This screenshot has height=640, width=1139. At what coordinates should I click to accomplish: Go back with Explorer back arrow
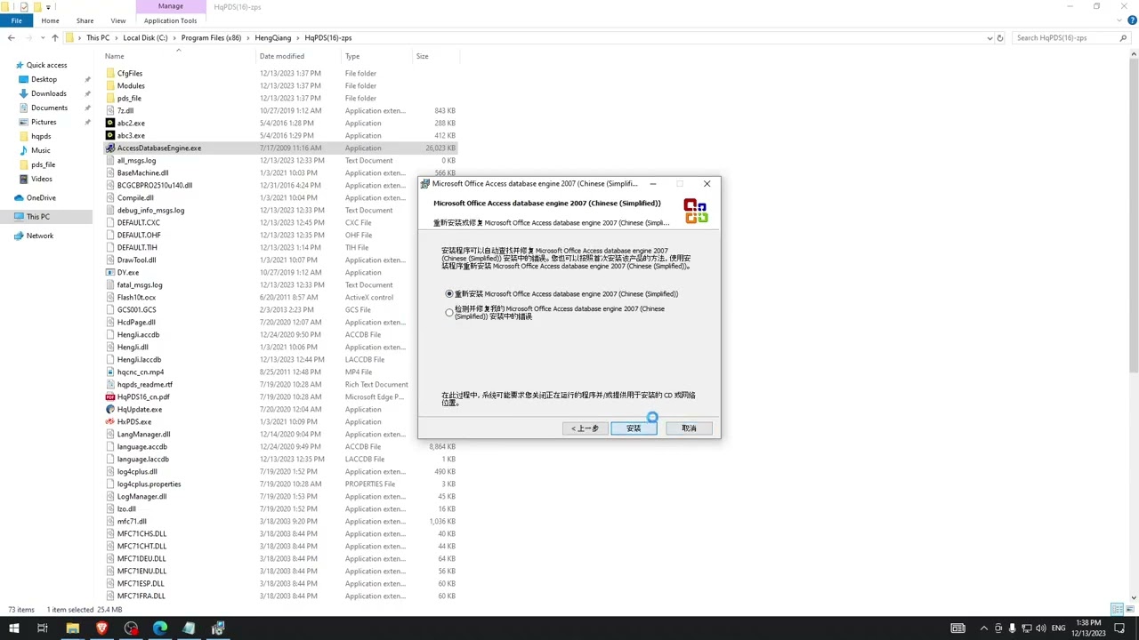[11, 38]
